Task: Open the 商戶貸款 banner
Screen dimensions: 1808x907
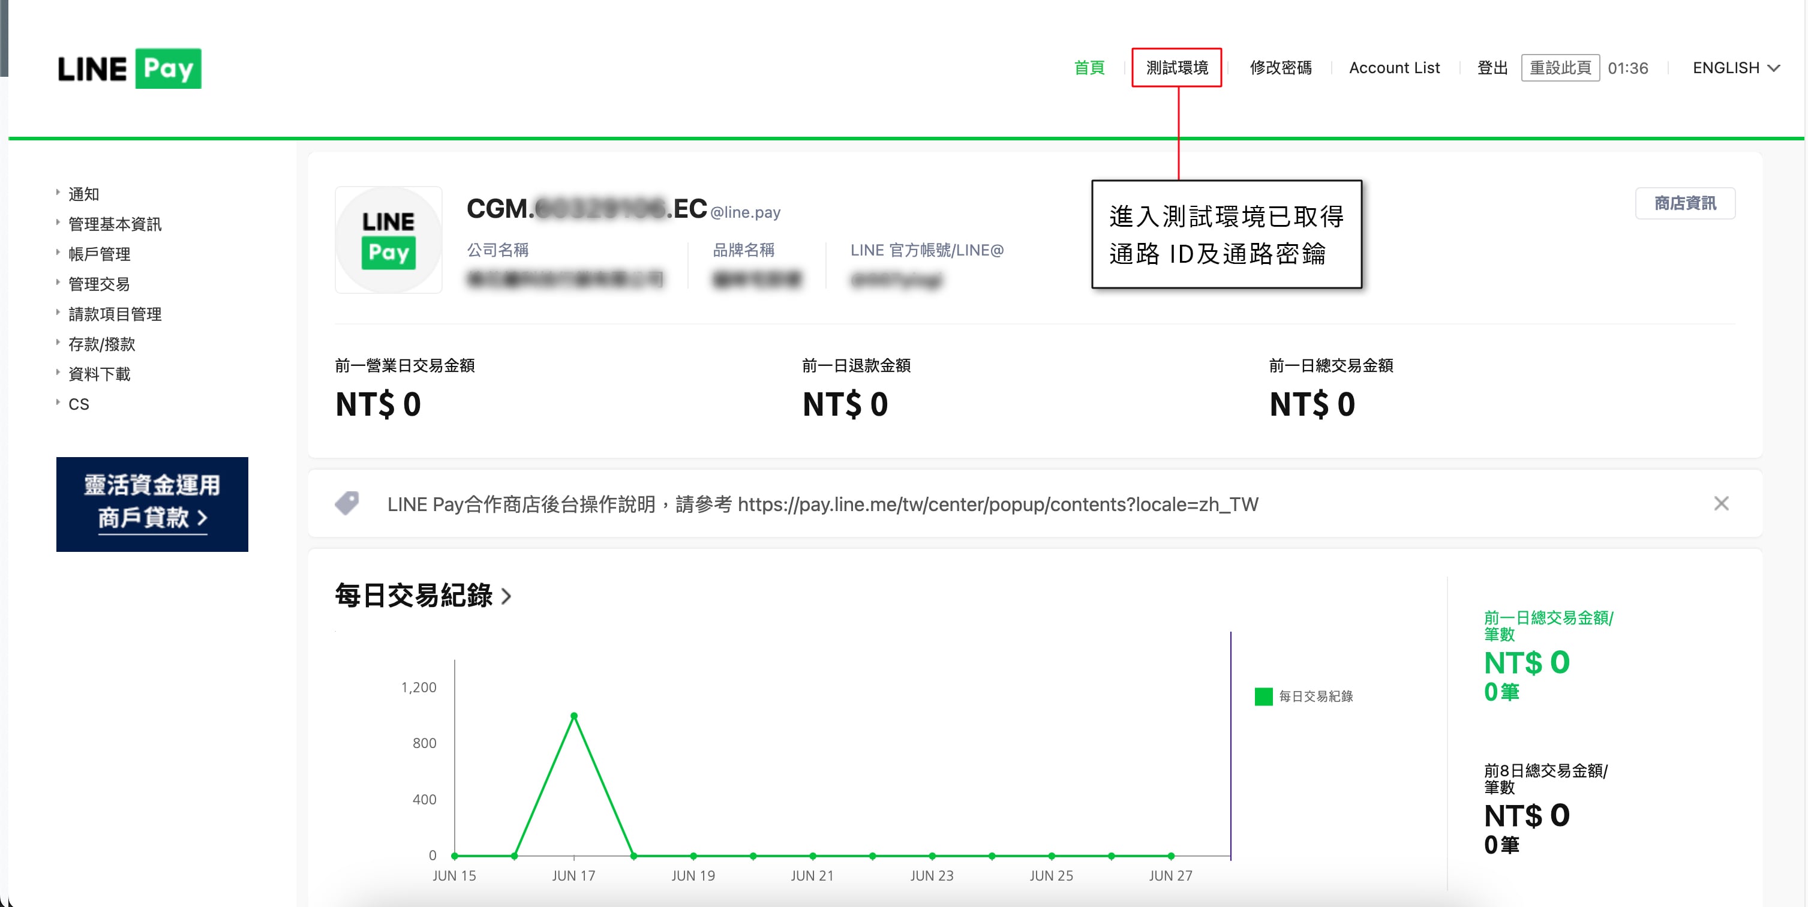Action: coord(152,504)
